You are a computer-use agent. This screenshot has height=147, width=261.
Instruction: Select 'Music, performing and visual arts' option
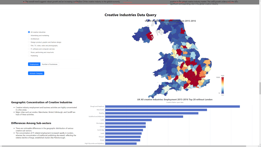[x=29, y=52]
